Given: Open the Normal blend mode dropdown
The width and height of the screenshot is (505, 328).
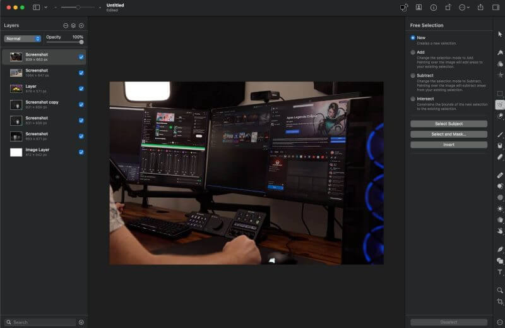Looking at the screenshot, I should click(x=22, y=39).
